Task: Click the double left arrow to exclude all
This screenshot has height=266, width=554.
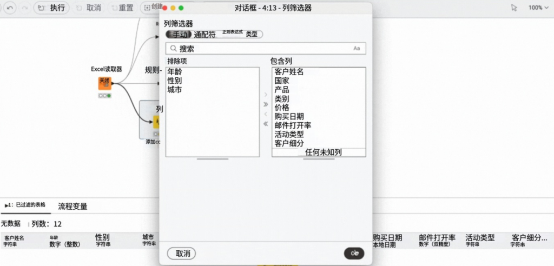Action: coord(265,124)
